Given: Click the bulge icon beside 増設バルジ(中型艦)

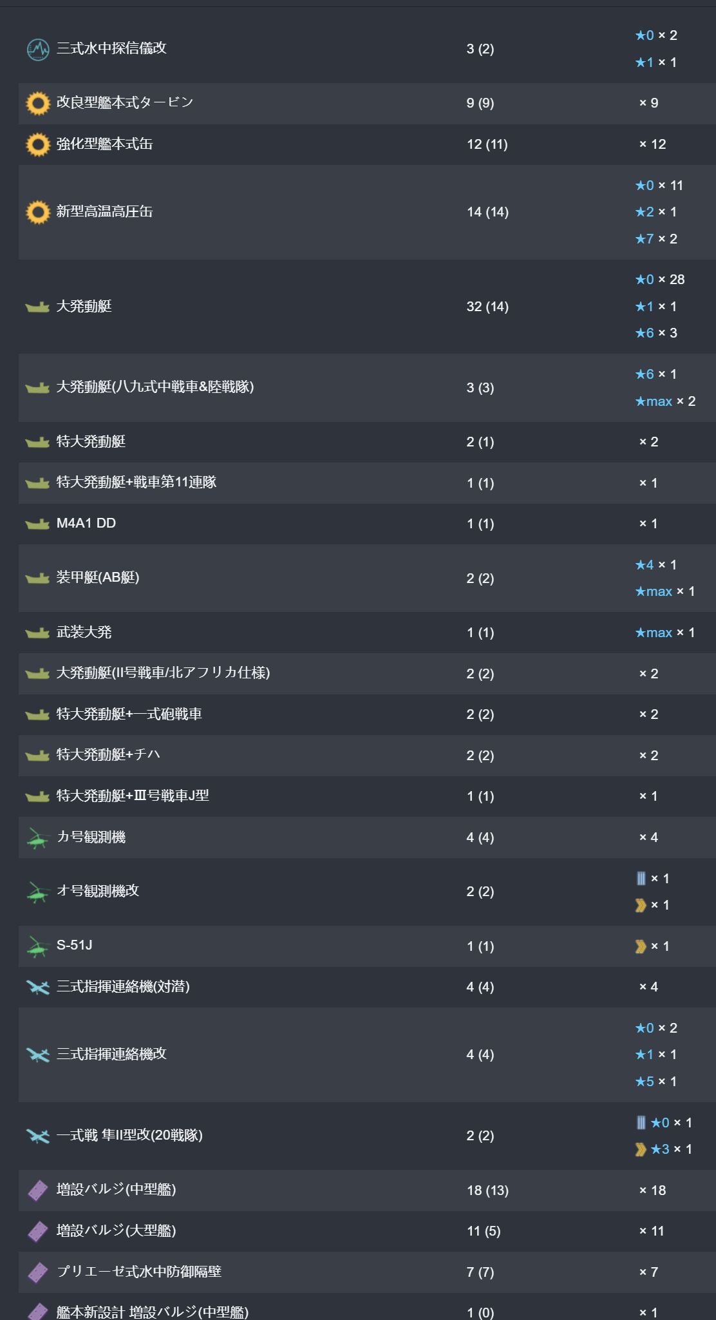Looking at the screenshot, I should click(37, 1190).
